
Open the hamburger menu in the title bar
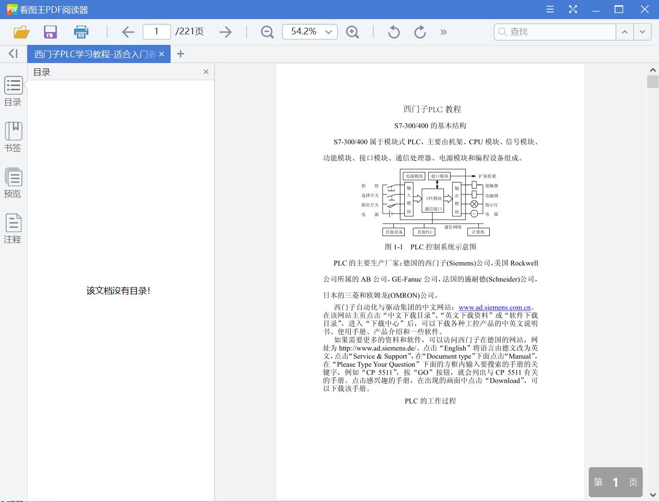[x=550, y=9]
